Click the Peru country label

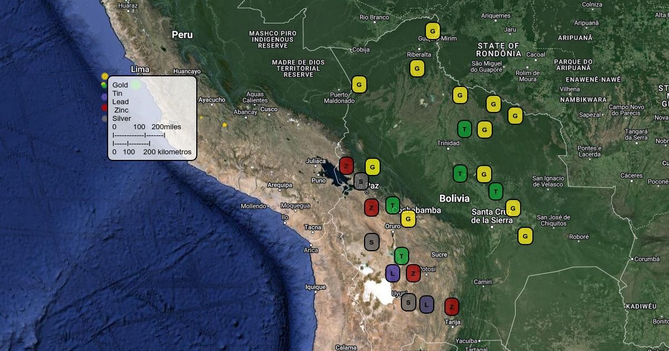point(182,35)
